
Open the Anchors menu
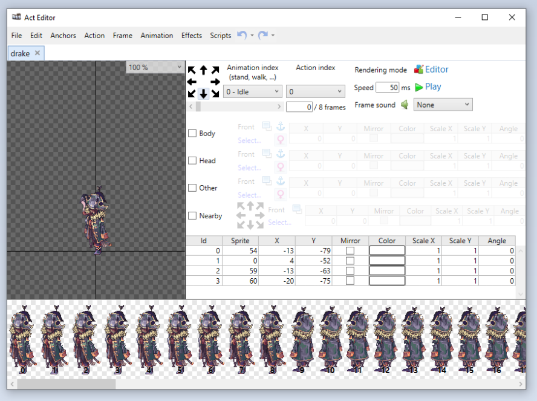[63, 36]
